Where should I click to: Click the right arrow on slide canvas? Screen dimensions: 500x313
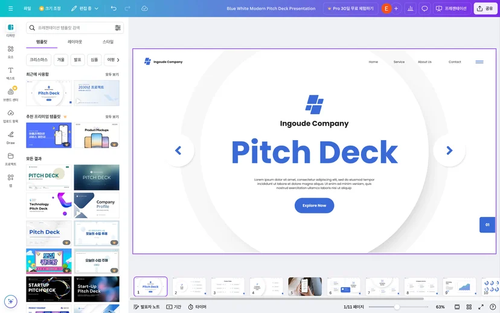click(x=449, y=150)
